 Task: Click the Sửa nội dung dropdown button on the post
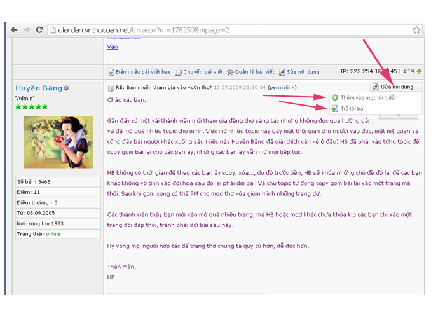click(396, 87)
